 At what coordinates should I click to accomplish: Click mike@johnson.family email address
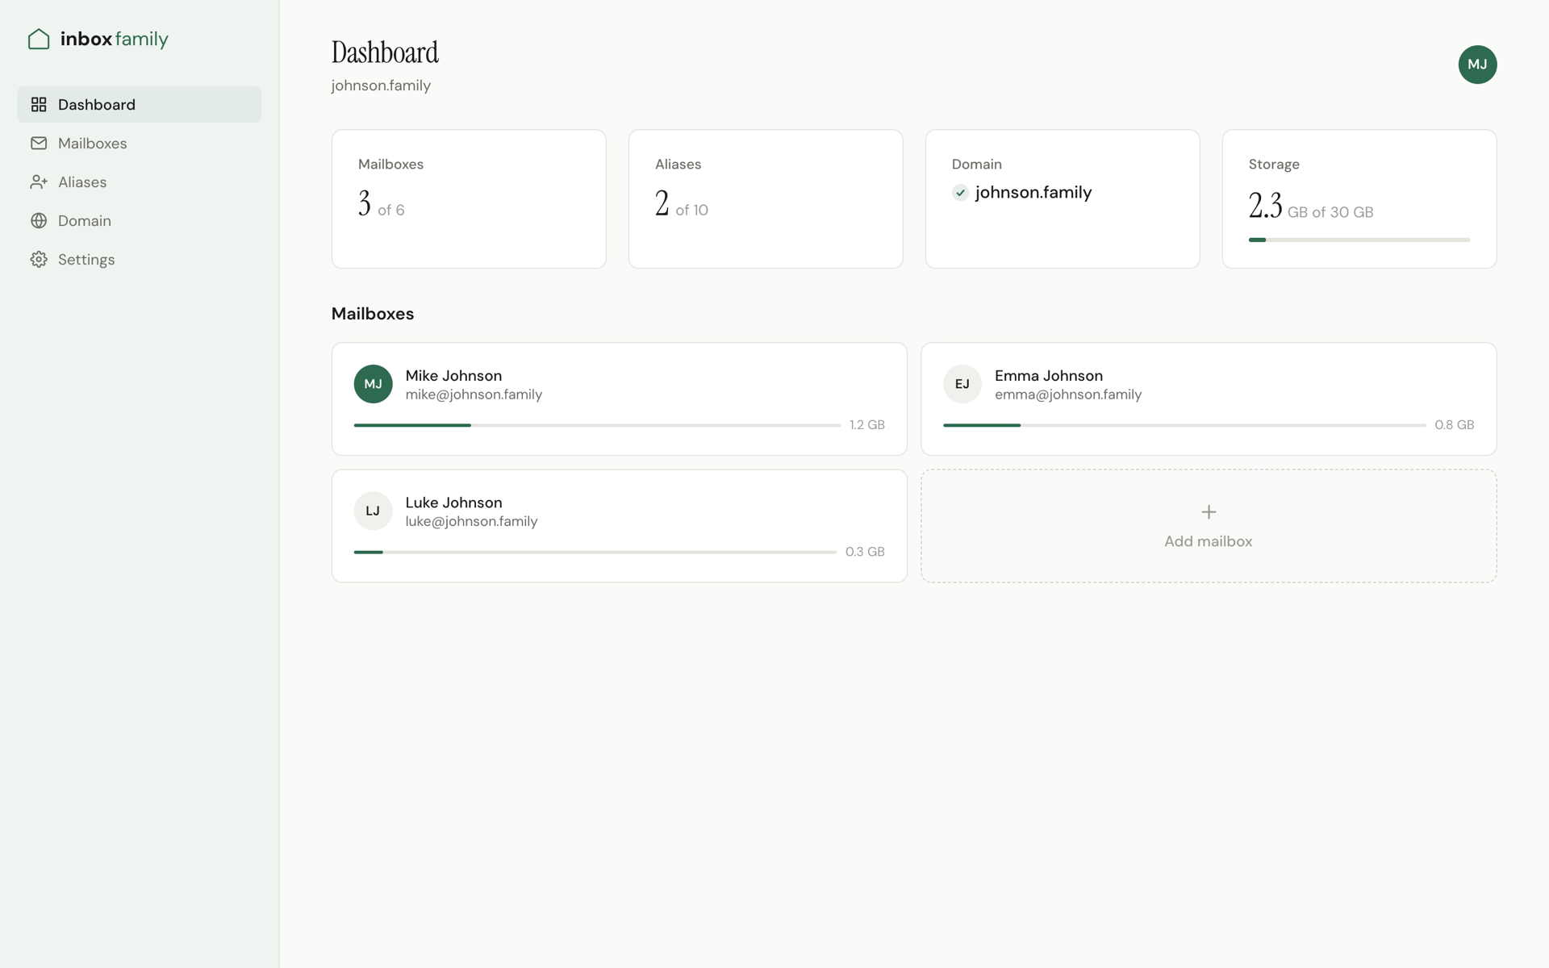(474, 394)
